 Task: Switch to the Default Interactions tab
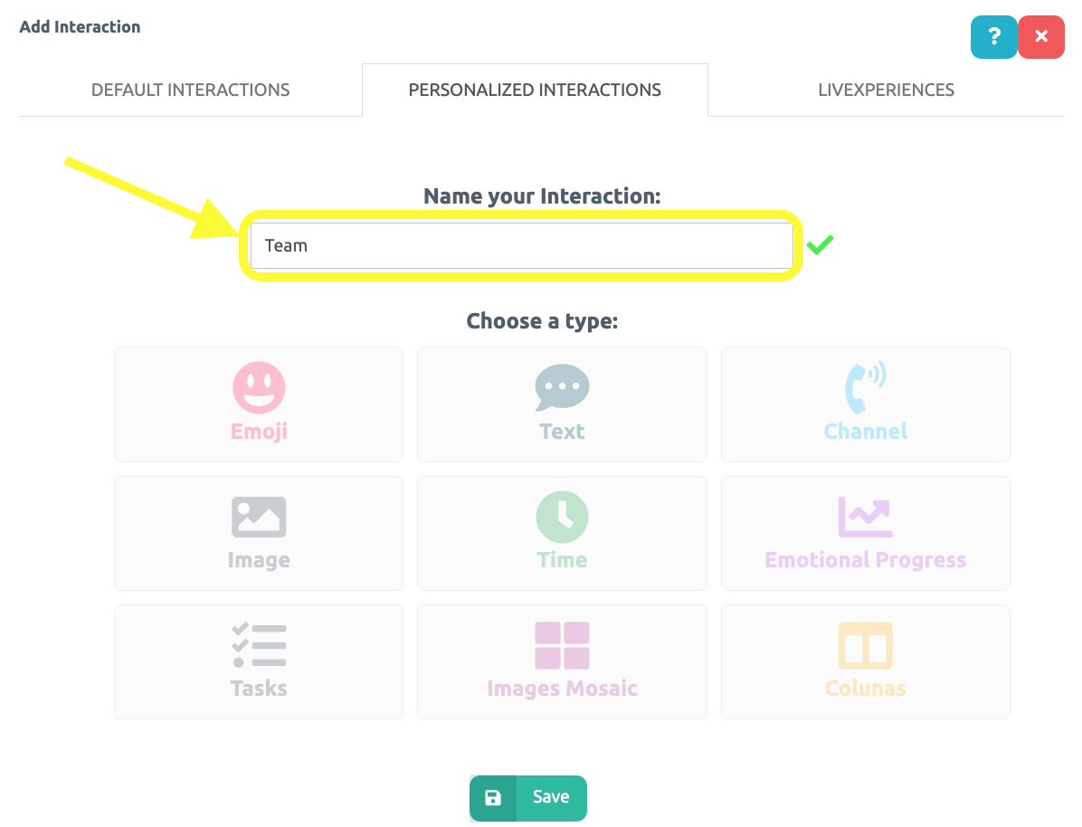click(190, 90)
